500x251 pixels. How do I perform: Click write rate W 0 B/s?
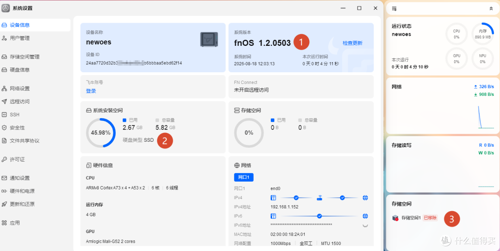[486, 153]
